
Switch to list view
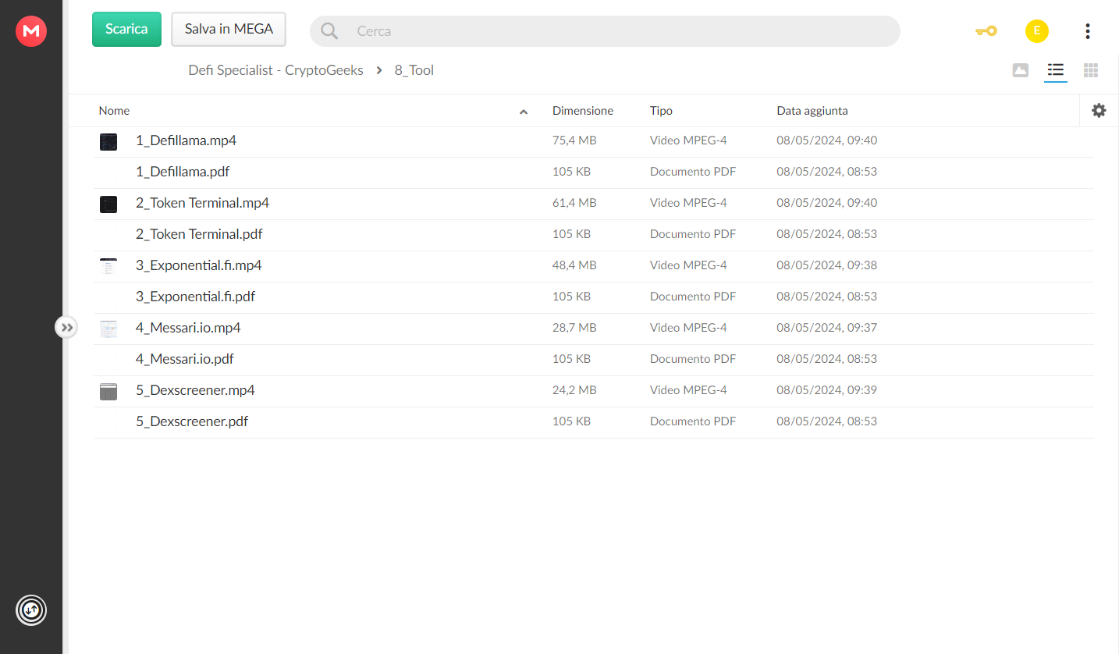click(x=1056, y=70)
